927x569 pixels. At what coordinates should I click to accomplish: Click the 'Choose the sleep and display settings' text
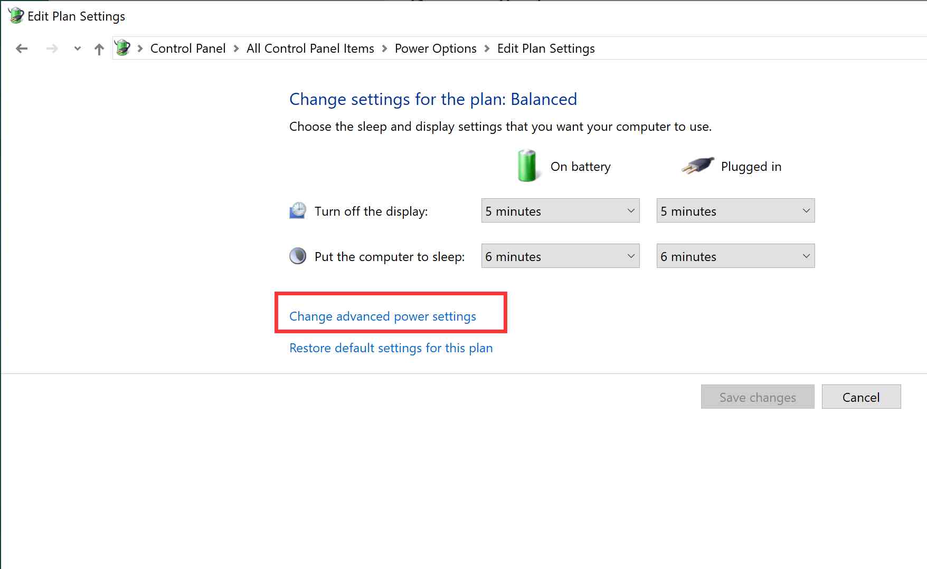click(x=500, y=127)
